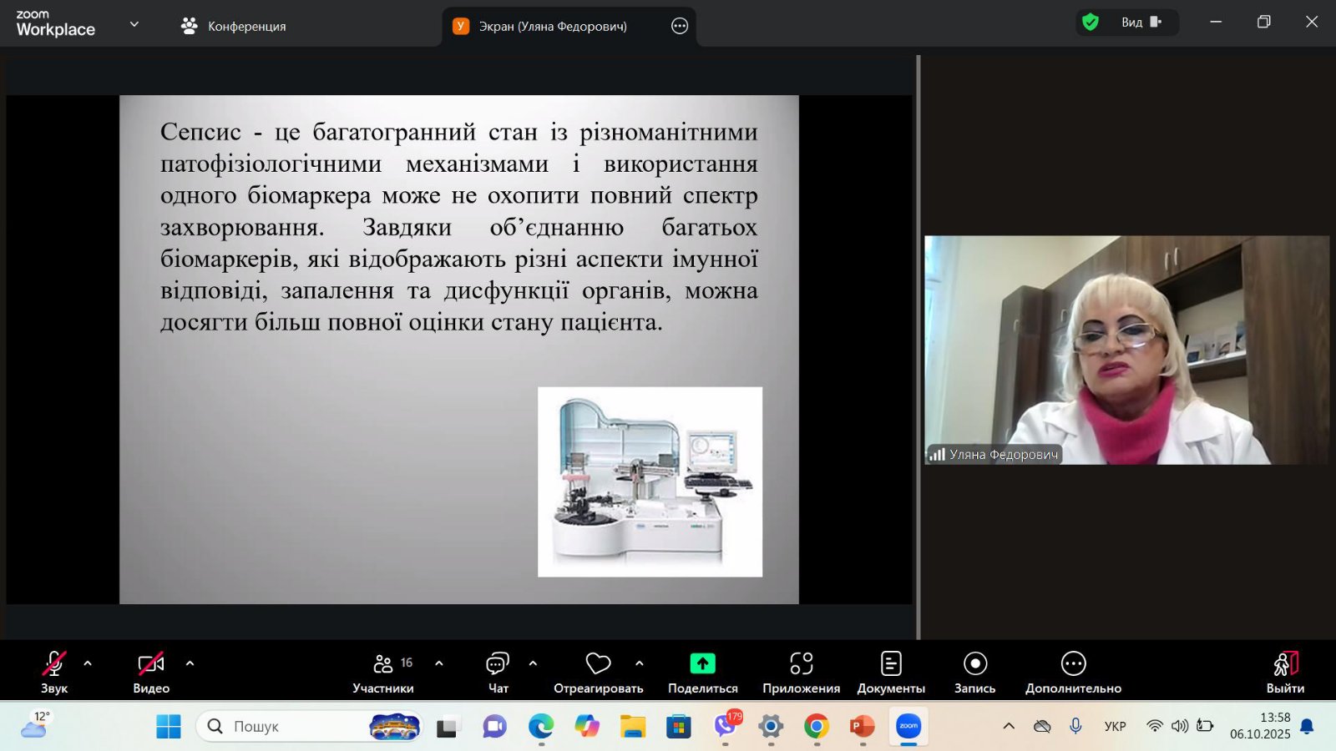Open the Вид view layout button
The height and width of the screenshot is (751, 1336).
1141,23
